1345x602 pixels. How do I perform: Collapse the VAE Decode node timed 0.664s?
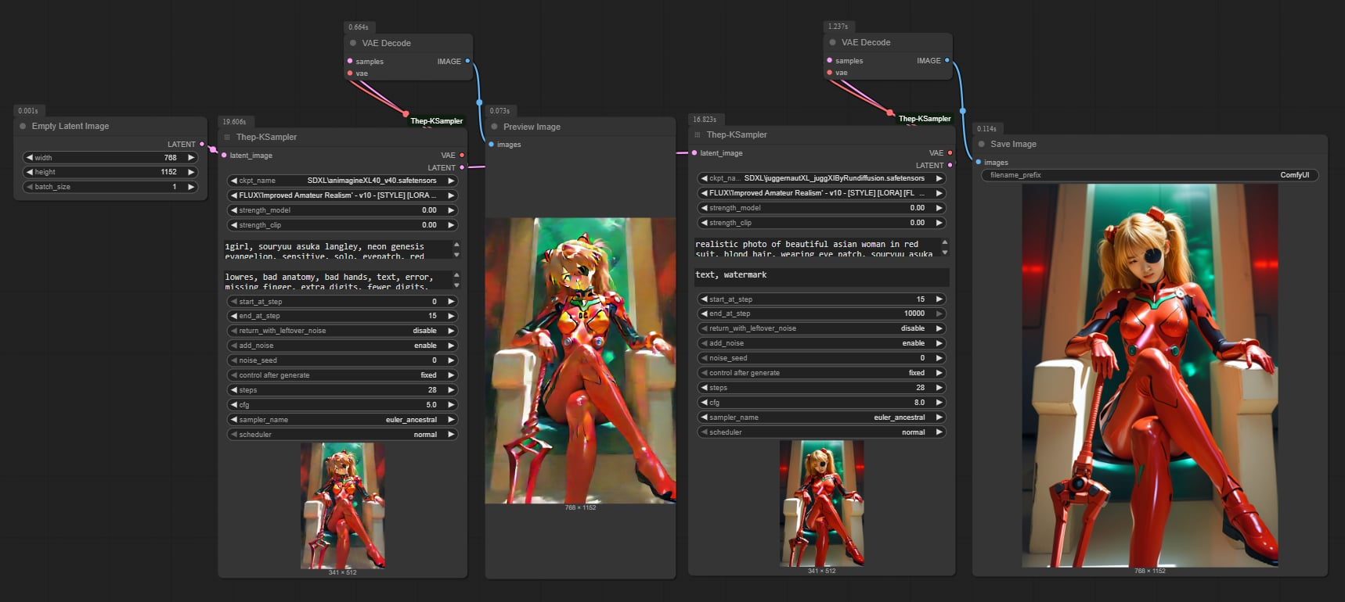[x=353, y=43]
